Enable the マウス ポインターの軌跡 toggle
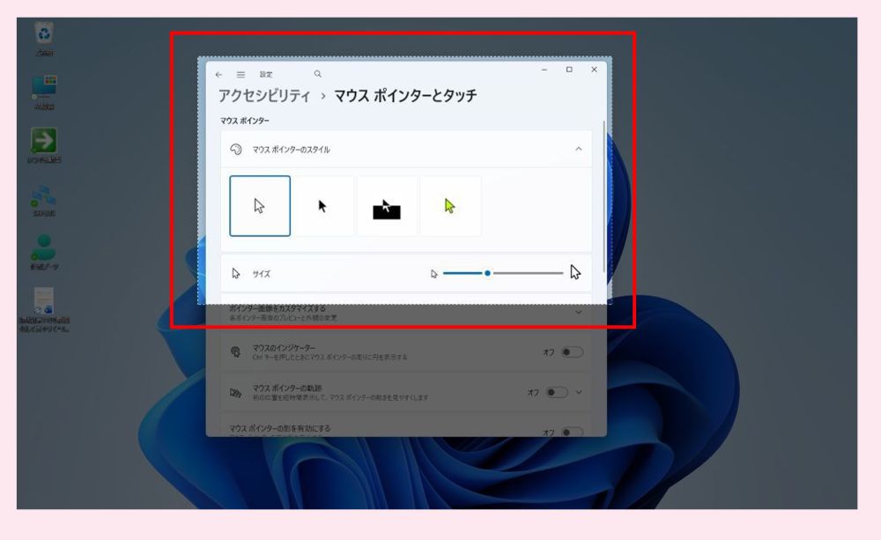 (x=557, y=393)
